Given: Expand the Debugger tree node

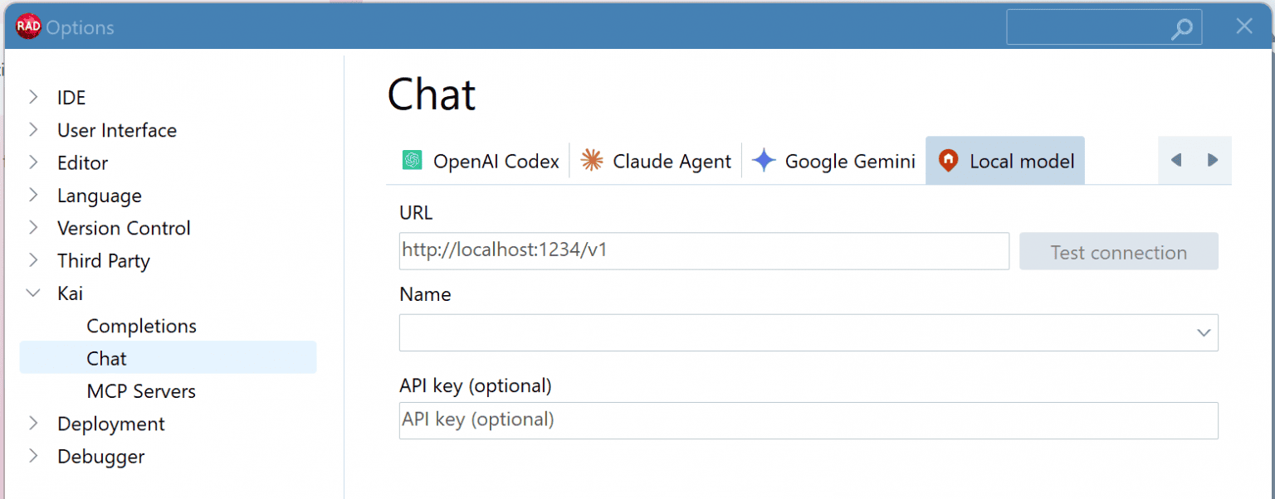Looking at the screenshot, I should (33, 456).
